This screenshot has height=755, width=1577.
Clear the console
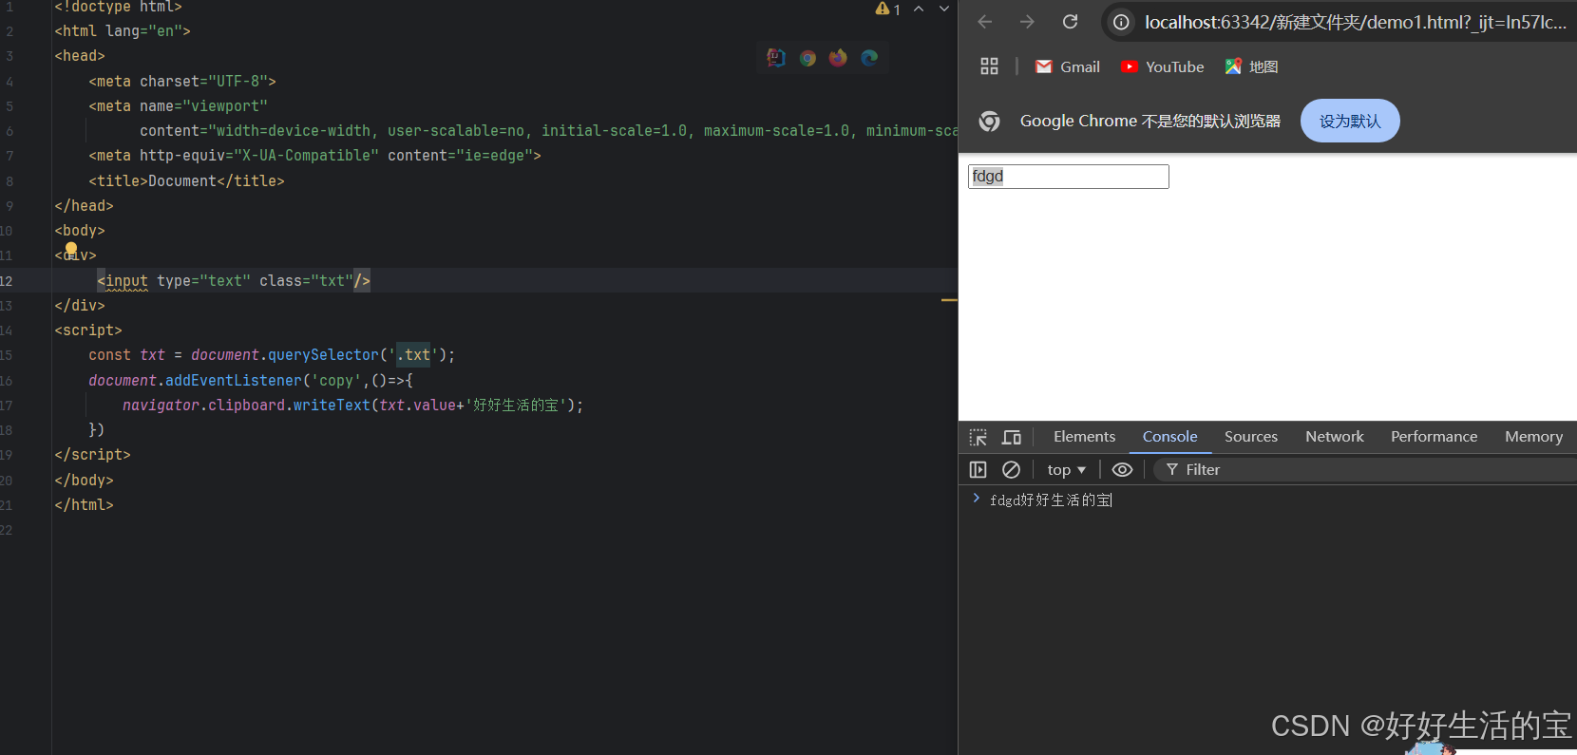point(1012,470)
